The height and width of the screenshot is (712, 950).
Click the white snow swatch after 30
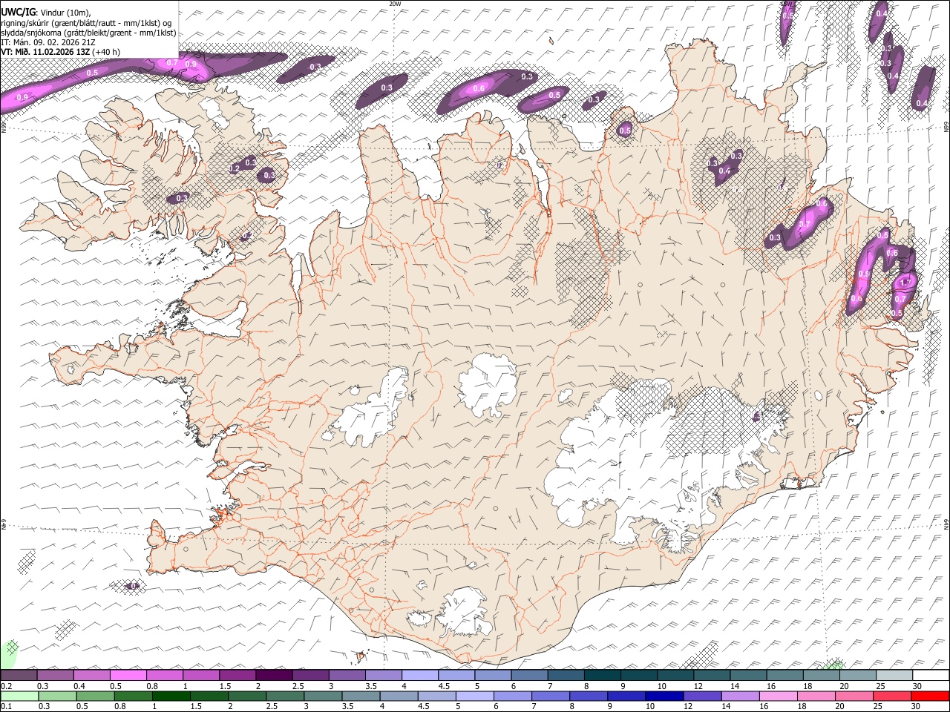coord(930,676)
